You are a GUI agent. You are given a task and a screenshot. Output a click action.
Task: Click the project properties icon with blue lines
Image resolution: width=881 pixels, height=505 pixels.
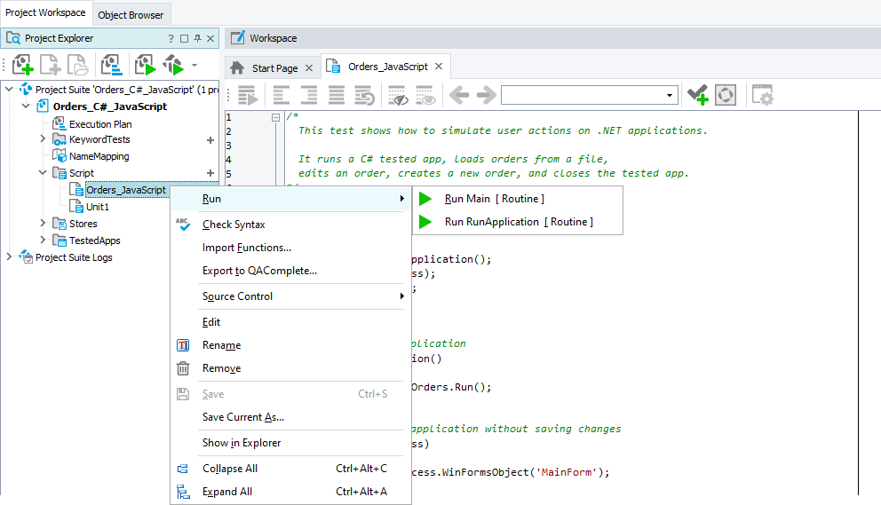coord(111,65)
